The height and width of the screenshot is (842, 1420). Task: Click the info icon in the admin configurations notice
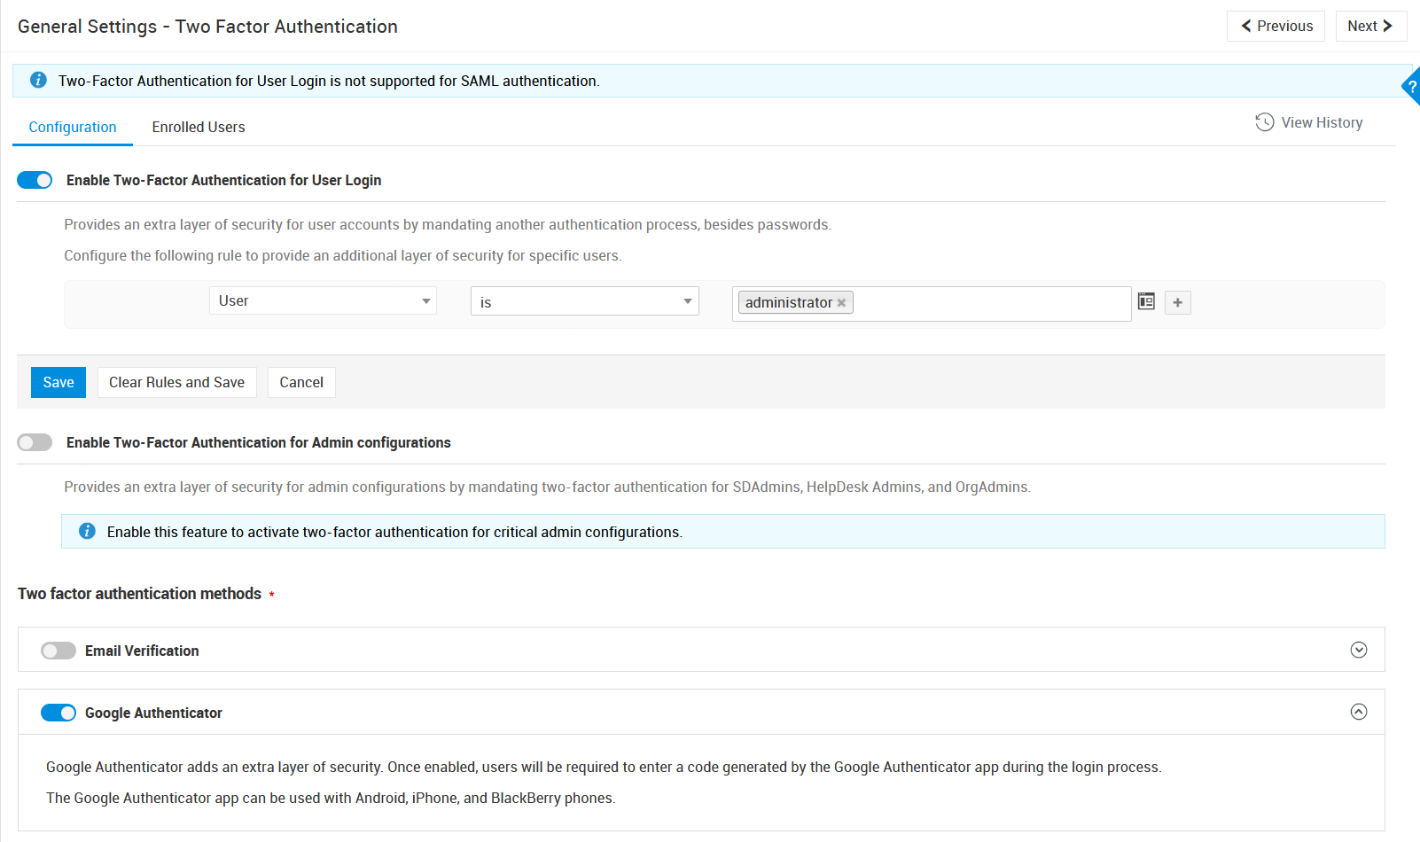pos(87,531)
